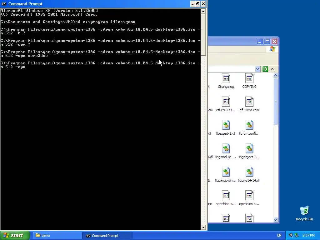Click the Command Prompt title bar icon
Image resolution: width=320 pixels, height=240 pixels.
[4, 4]
